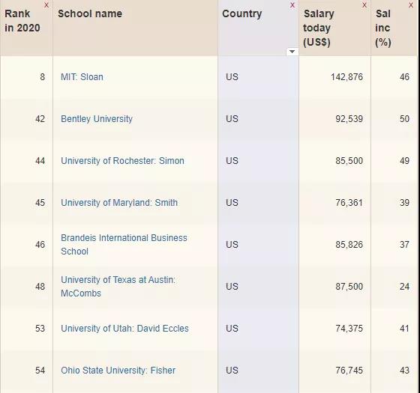Viewport: 420px width, 393px height.
Task: Click the Country column header
Action: 241,13
